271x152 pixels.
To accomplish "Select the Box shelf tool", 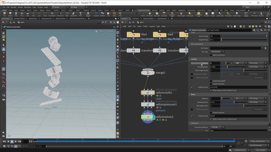I will tap(5, 14).
